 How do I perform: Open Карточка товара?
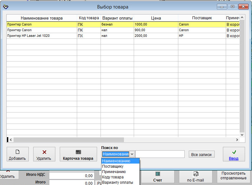[78, 154]
